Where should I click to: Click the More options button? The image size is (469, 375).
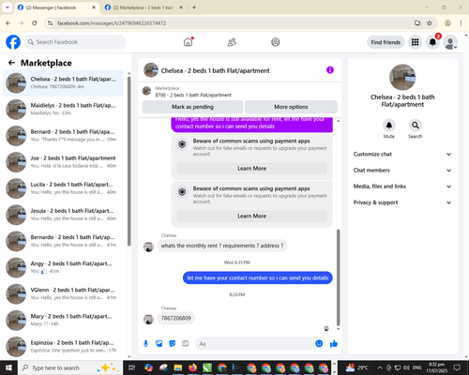(291, 107)
